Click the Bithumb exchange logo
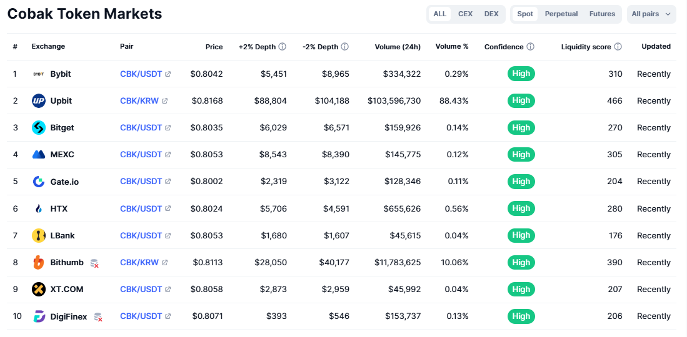The image size is (687, 337). 39,263
